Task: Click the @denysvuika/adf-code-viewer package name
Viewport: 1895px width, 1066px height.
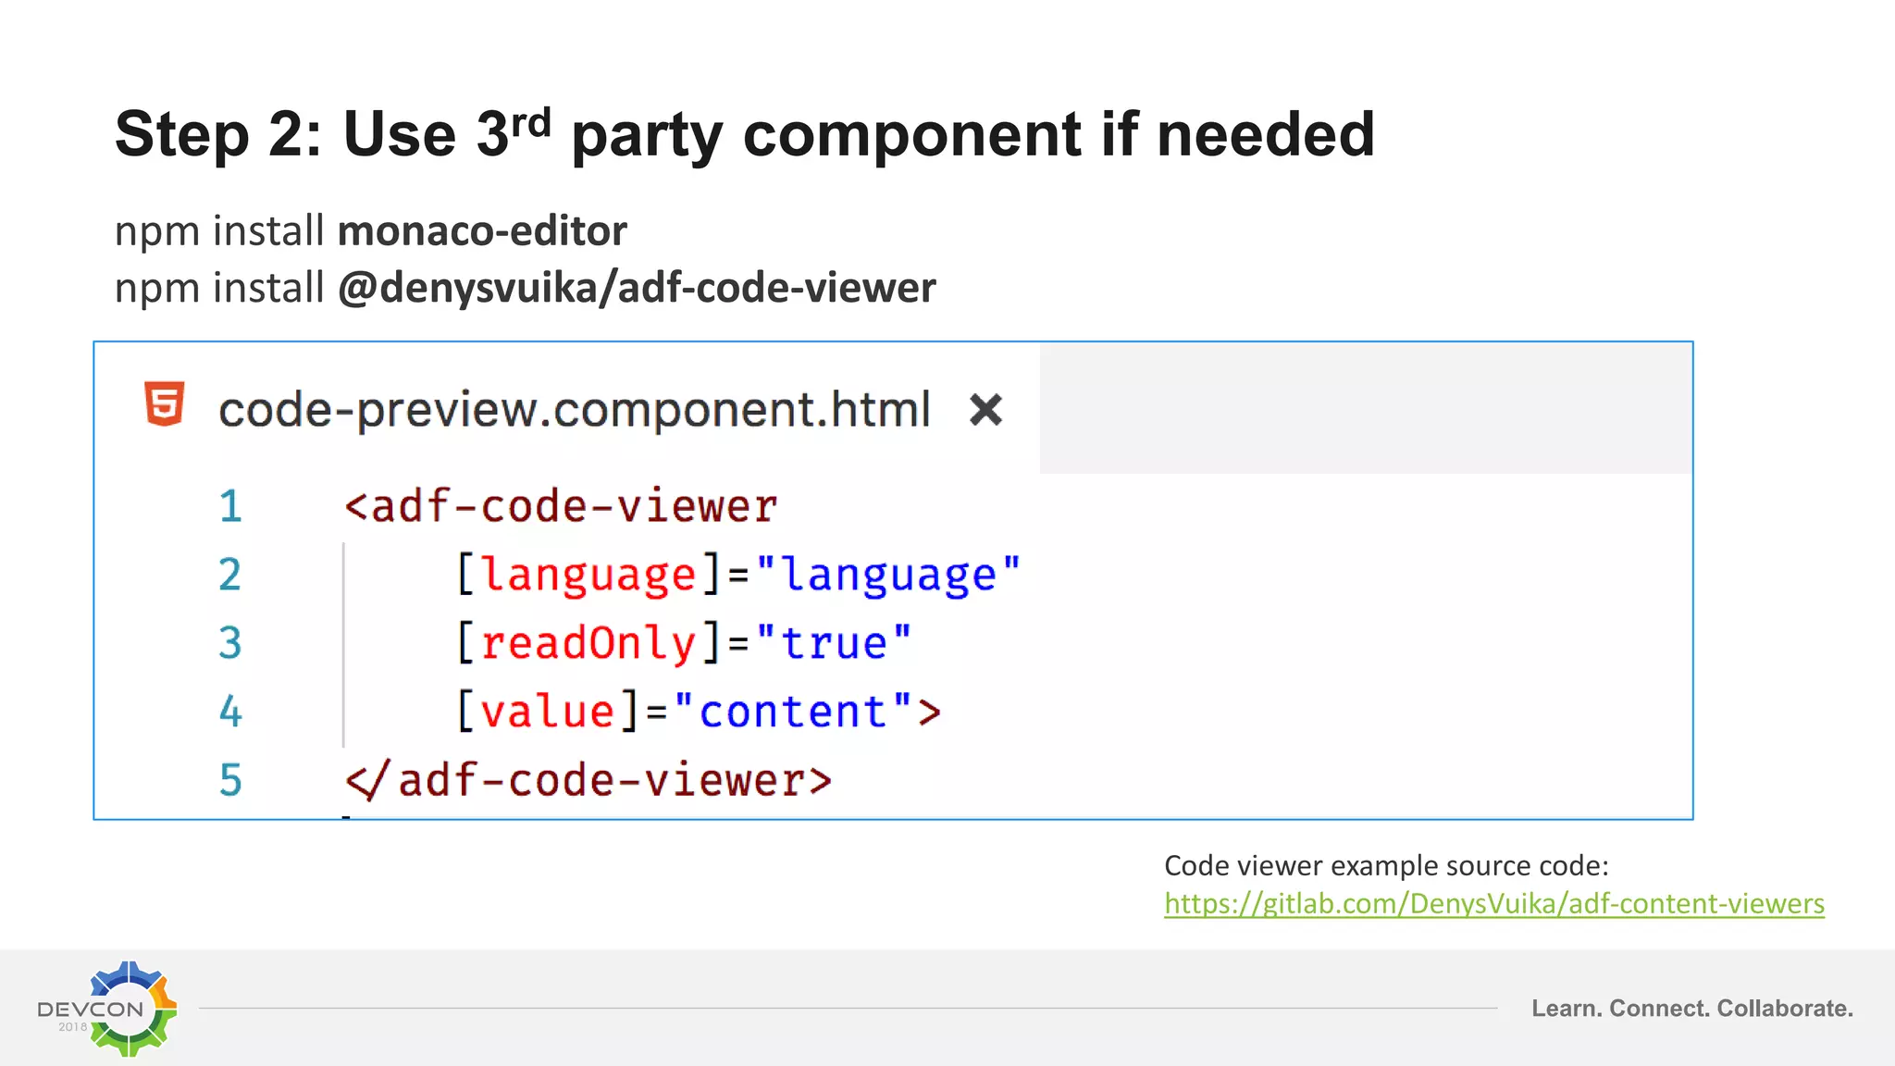Action: 637,288
